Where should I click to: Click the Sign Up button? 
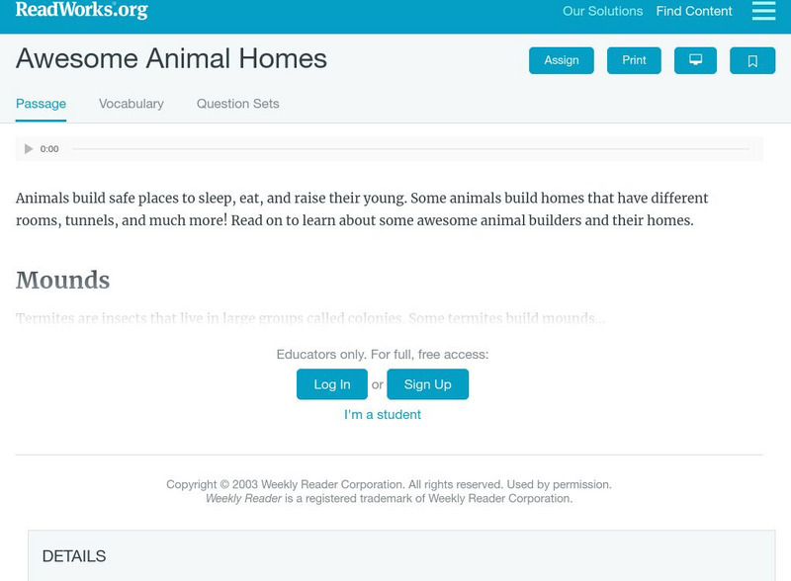[x=427, y=384]
